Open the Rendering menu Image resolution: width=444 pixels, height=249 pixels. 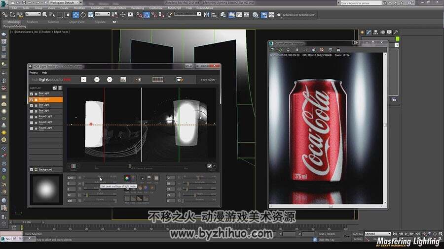pyautogui.click(x=138, y=8)
